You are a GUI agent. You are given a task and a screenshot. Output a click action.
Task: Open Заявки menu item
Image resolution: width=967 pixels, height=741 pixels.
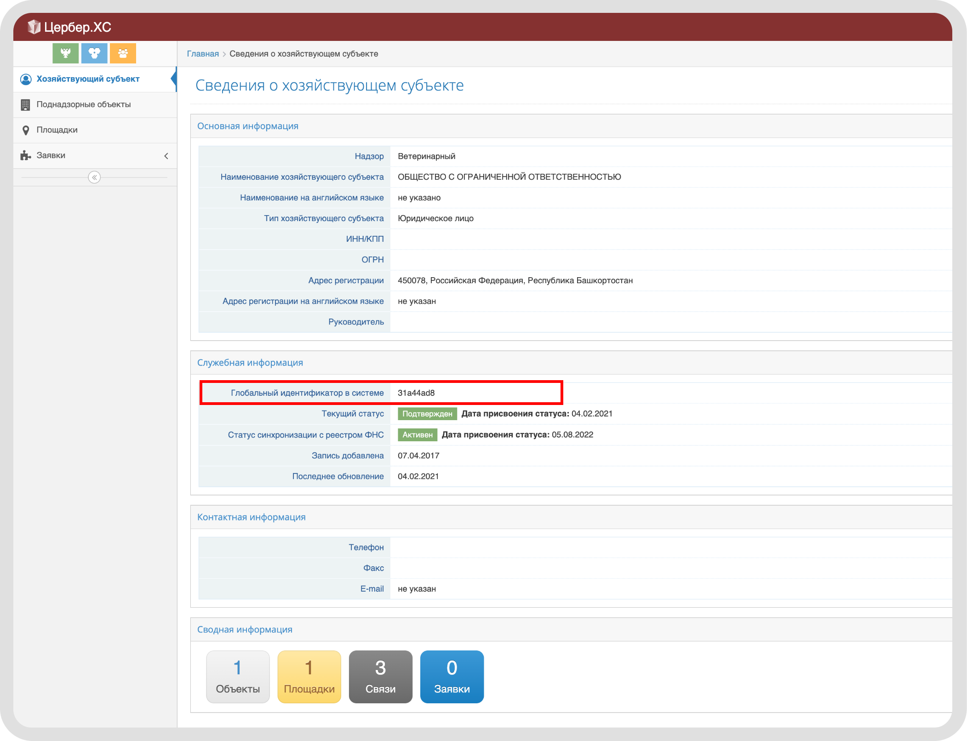coord(95,155)
